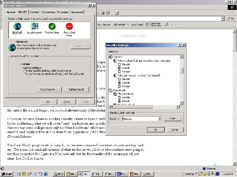Switch to the General tab
The height and width of the screenshot is (177, 237).
tap(11, 12)
